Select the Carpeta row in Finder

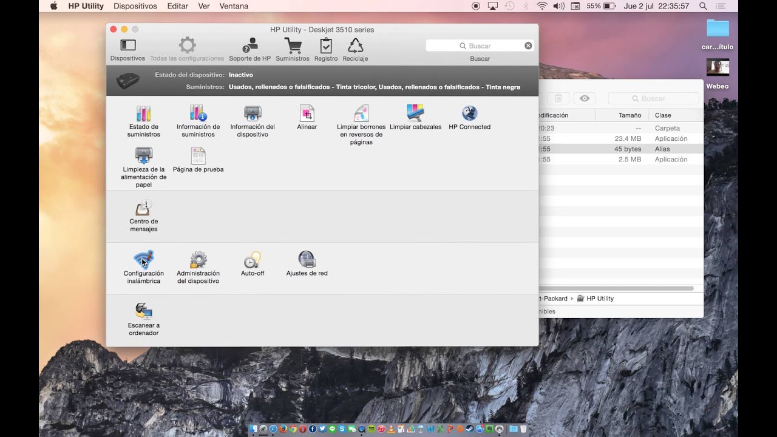coord(621,128)
